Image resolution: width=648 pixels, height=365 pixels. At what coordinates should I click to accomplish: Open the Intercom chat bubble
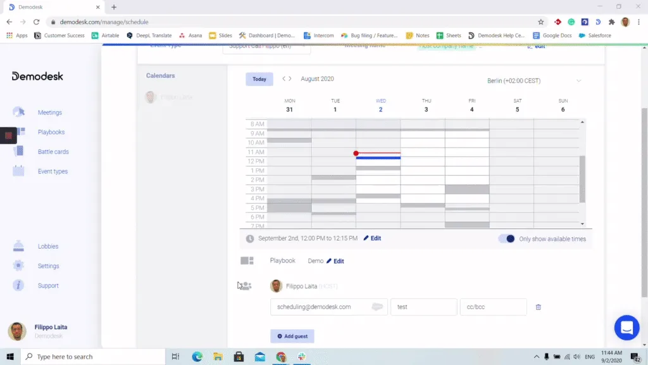[626, 328]
